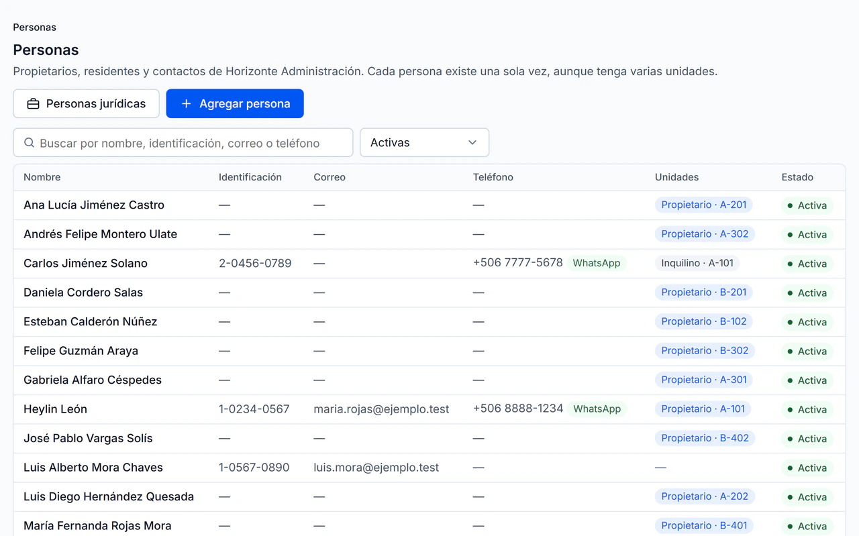Select Carlos Jiménez Solano
The height and width of the screenshot is (536, 859).
(x=86, y=264)
